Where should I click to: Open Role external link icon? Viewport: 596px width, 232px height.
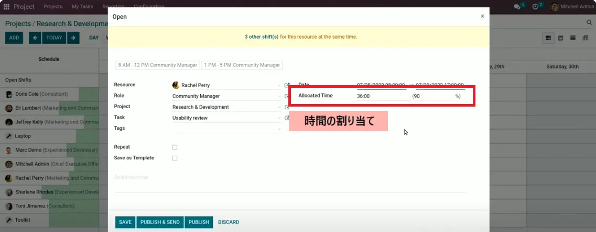[x=287, y=96]
